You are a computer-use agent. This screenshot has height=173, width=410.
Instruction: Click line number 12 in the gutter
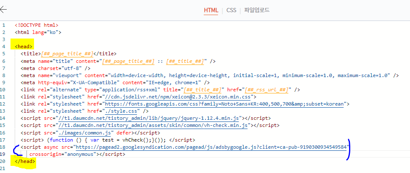[3, 104]
